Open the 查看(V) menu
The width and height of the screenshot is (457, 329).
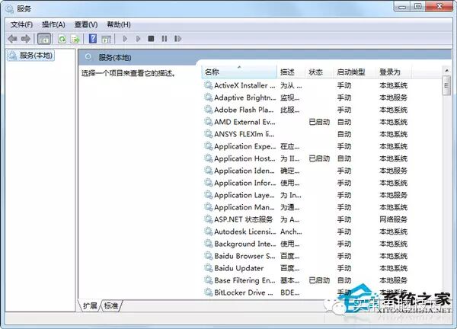point(86,24)
